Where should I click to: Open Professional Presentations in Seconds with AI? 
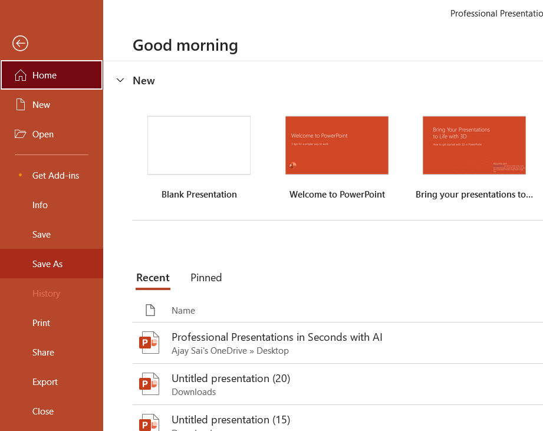(277, 337)
